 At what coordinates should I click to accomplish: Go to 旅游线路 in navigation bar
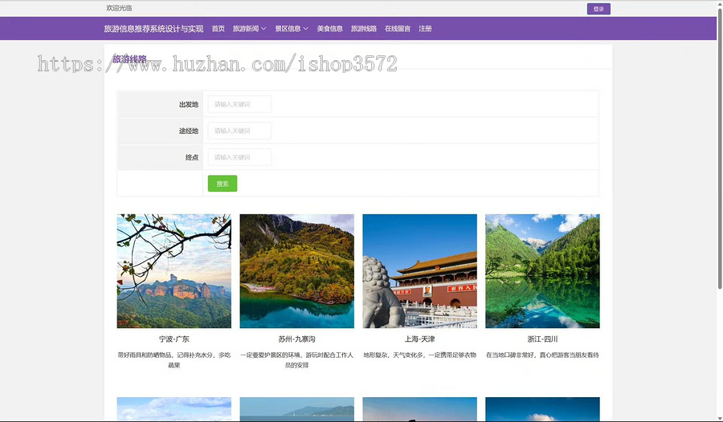tap(364, 29)
